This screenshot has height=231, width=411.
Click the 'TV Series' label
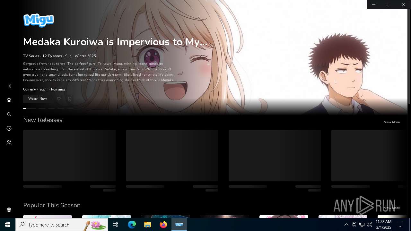coord(31,56)
